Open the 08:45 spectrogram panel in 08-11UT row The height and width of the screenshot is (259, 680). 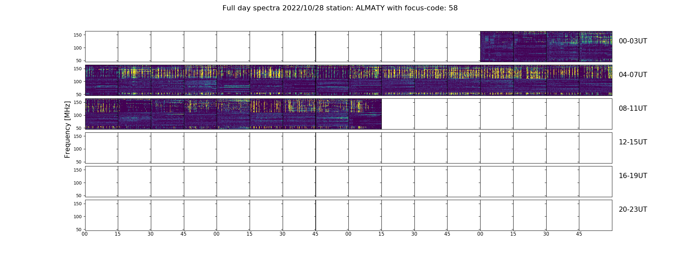[x=200, y=114]
